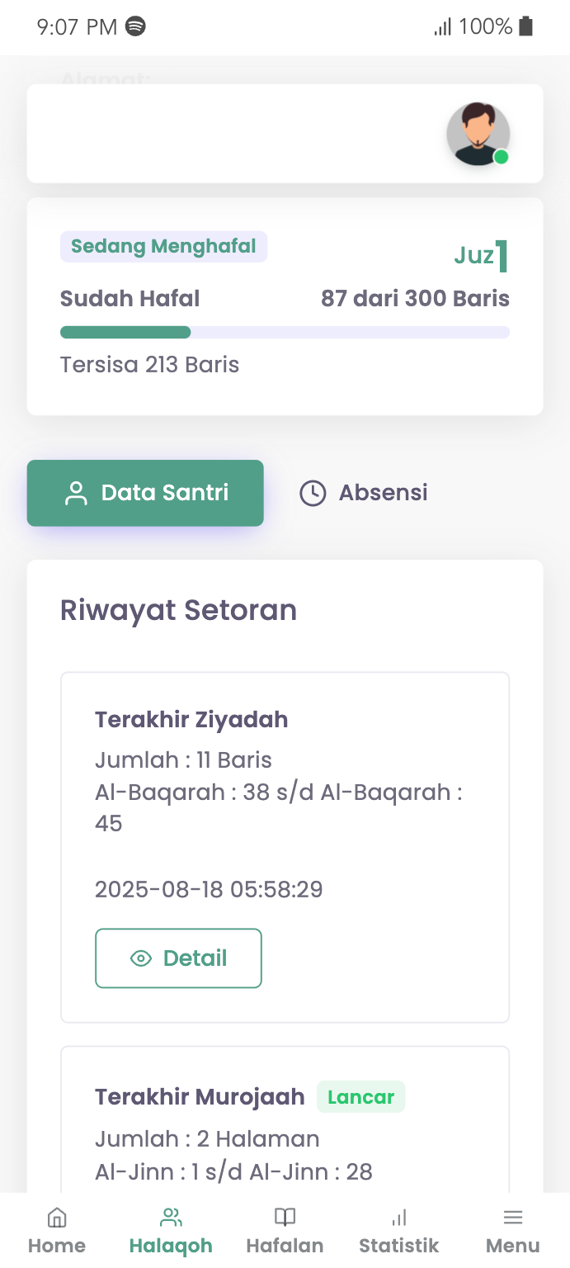Switch to the Data Santri tab

coord(144,493)
